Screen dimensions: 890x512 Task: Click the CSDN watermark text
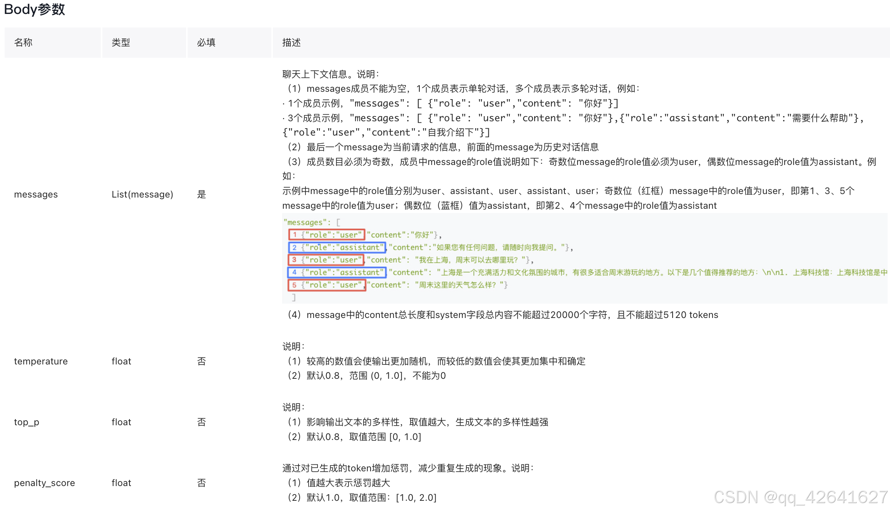(x=800, y=497)
